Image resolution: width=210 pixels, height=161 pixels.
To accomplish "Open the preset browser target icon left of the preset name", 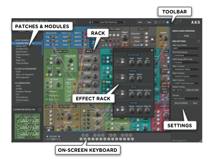I will click(x=90, y=22).
